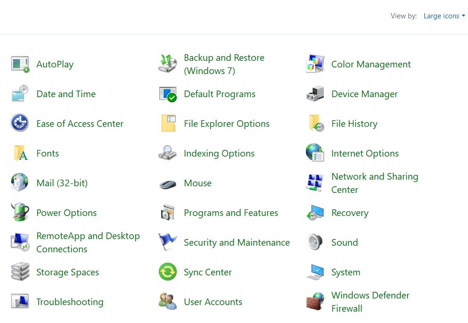Click the Backup and Restore drive icon
The image size is (468, 323).
(x=167, y=64)
